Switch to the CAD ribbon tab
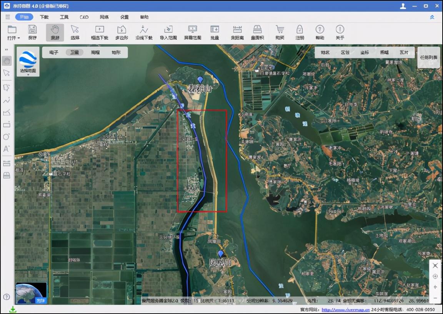Viewport: 443px width, 314px height. tap(84, 17)
